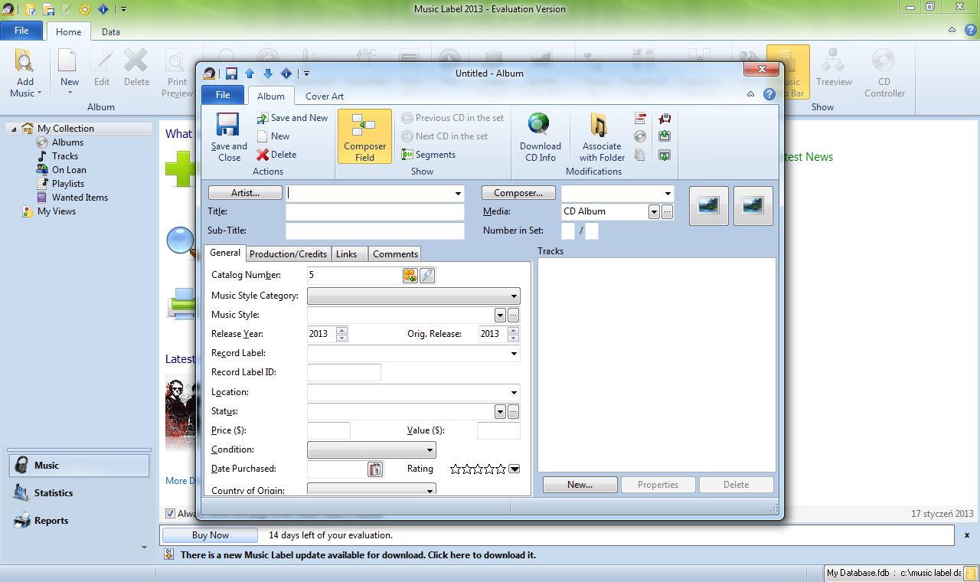Viewport: 980px width, 582px height.
Task: Select Wanted Items in the tree
Action: (80, 198)
